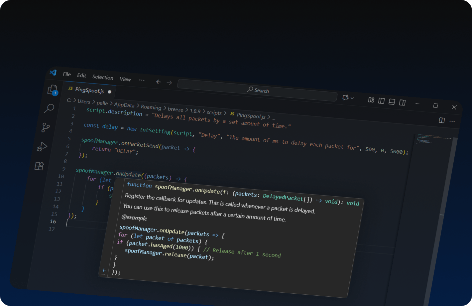Open the Extensions view
This screenshot has height=306, width=472.
pyautogui.click(x=39, y=166)
